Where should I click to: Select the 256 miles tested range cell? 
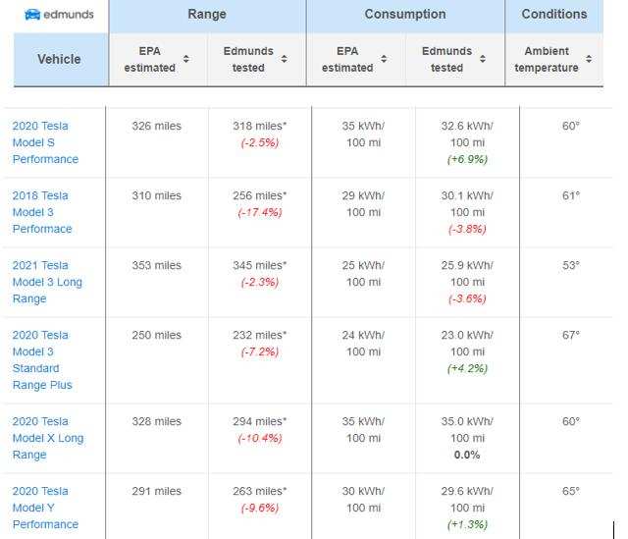tap(259, 195)
